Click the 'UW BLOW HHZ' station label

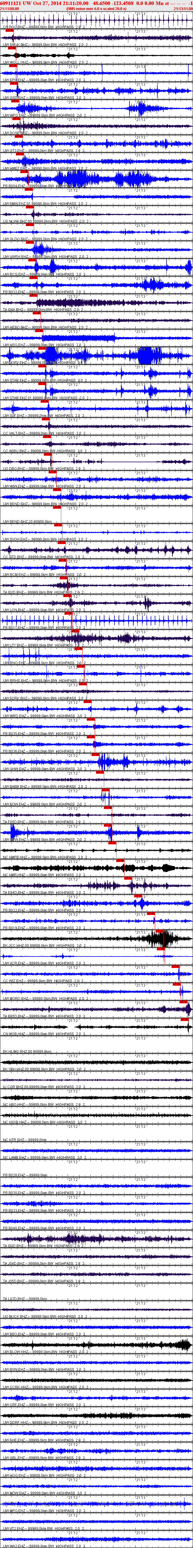(x=16, y=1352)
